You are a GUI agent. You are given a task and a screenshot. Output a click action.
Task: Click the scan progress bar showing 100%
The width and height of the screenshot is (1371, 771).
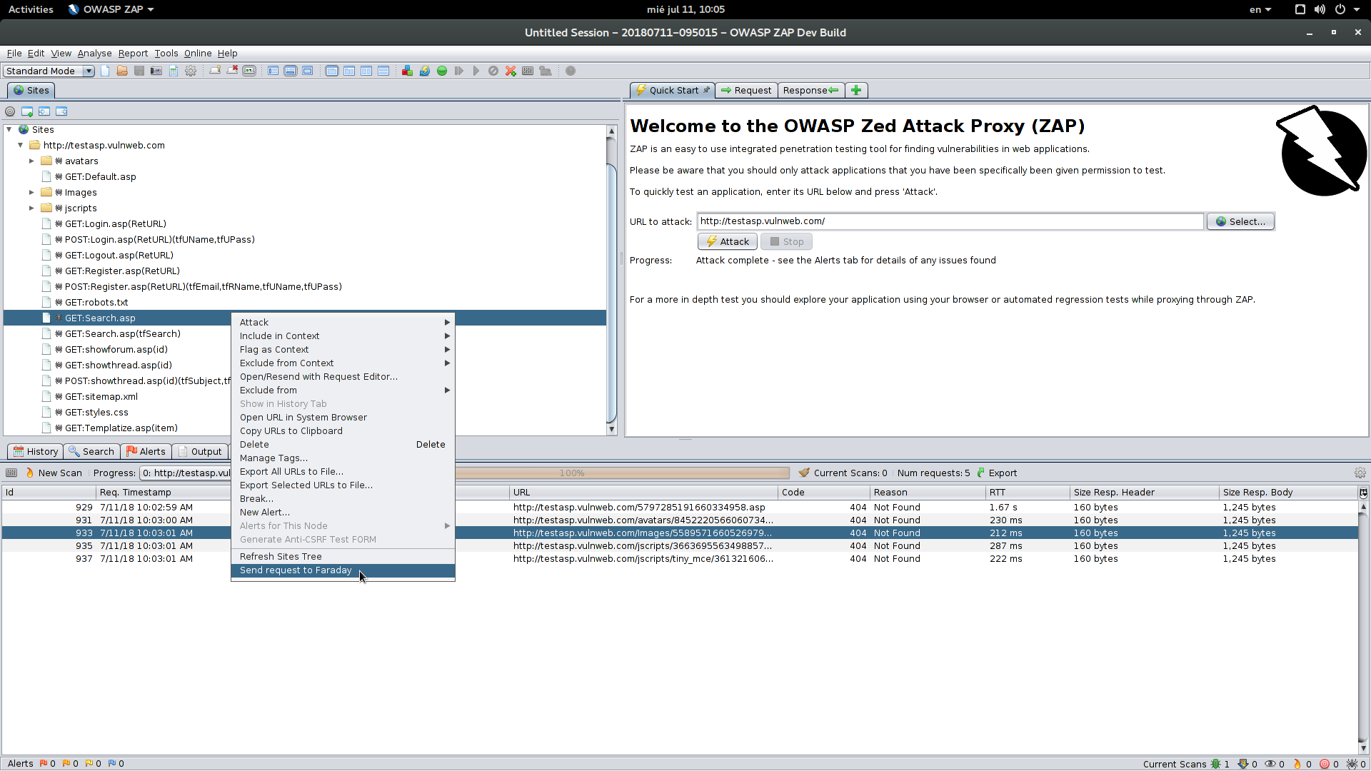point(622,473)
